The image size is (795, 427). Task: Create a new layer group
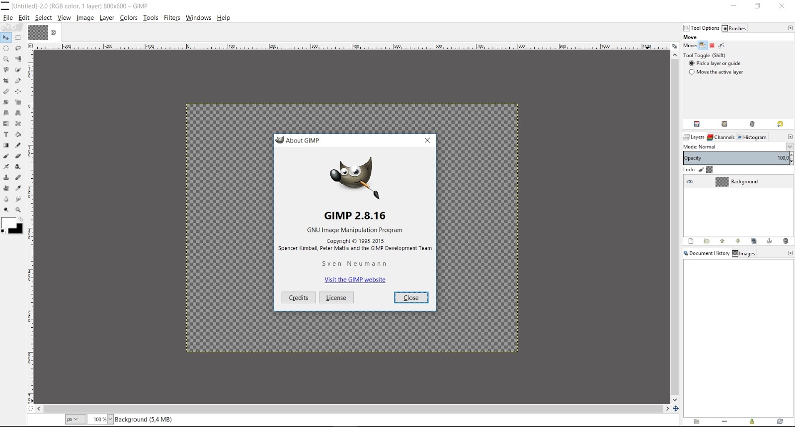(x=707, y=241)
